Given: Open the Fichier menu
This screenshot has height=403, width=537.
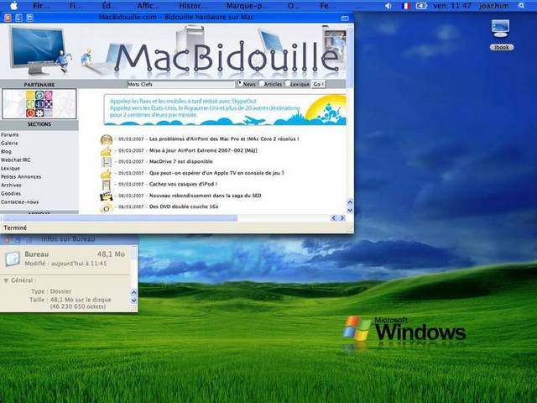Looking at the screenshot, I should tap(76, 6).
